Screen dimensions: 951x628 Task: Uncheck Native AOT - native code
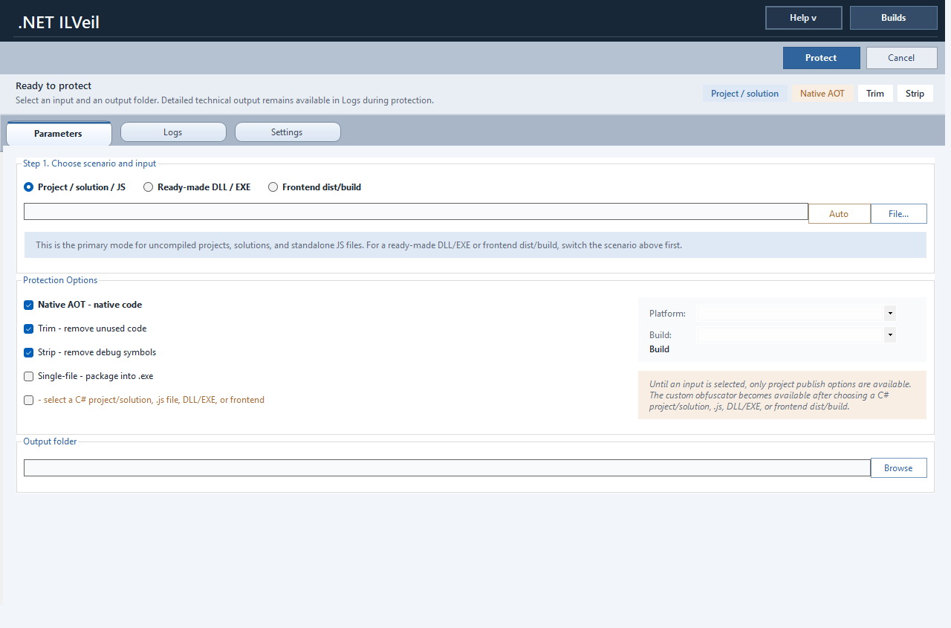[x=28, y=305]
